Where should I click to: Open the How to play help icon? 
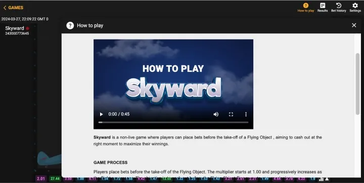coord(306,8)
